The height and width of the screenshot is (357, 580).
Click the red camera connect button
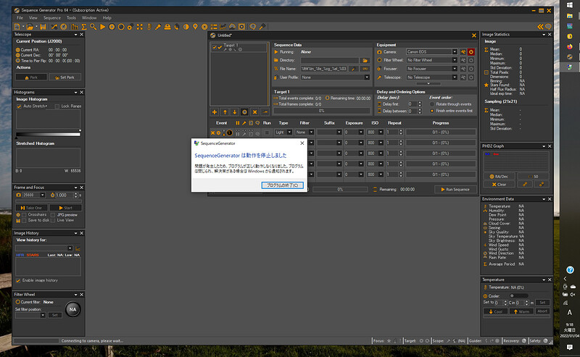tap(471, 51)
